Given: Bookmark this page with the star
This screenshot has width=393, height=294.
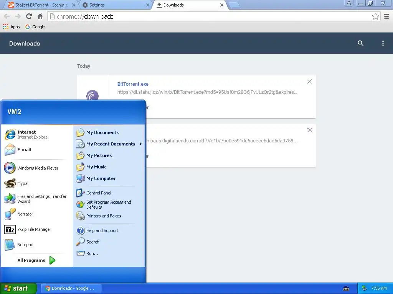Looking at the screenshot, I should click(375, 16).
